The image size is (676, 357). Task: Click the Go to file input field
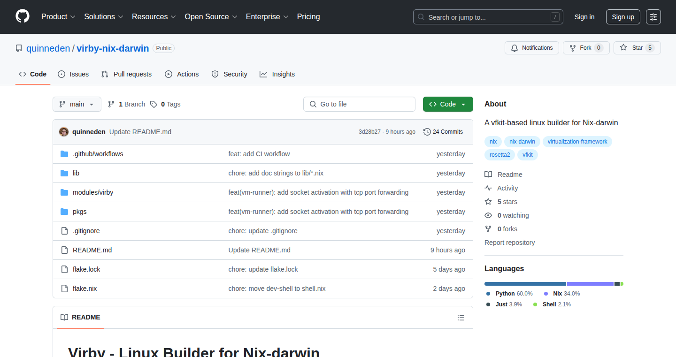[360, 104]
